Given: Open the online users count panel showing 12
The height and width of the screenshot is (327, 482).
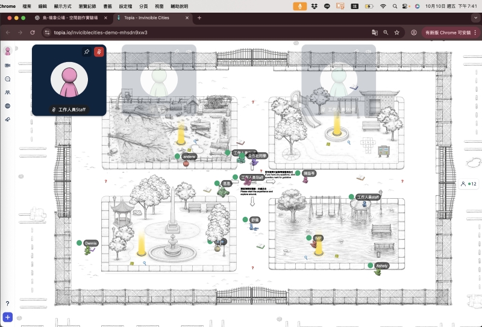Looking at the screenshot, I should pyautogui.click(x=468, y=184).
